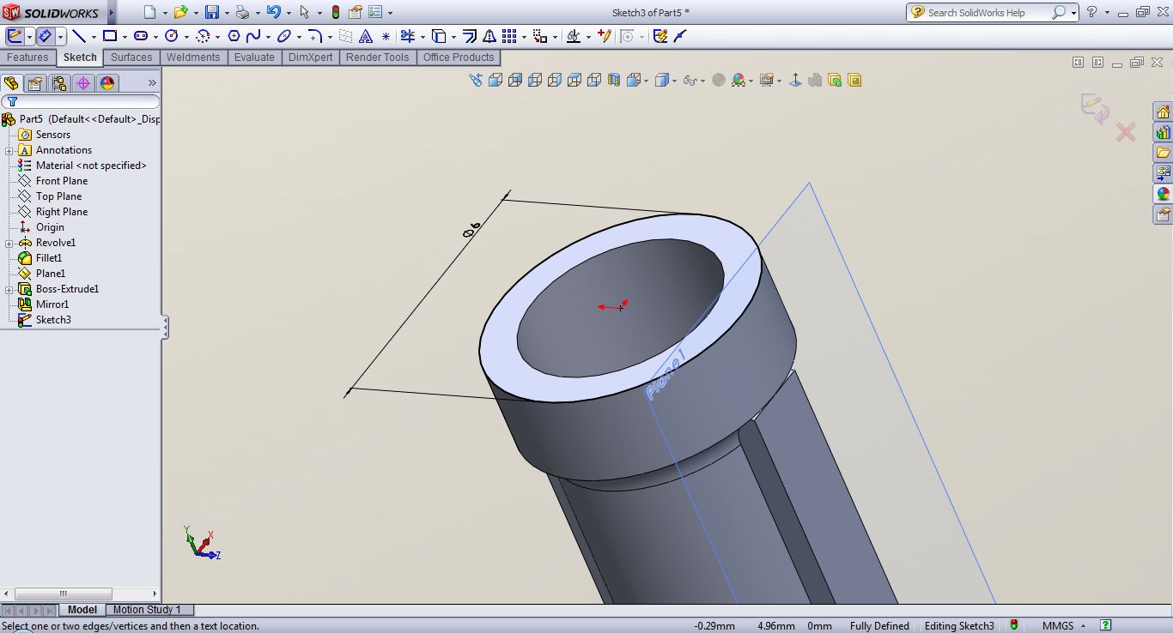1173x633 pixels.
Task: Choose the Circle sketch tool
Action: tap(171, 36)
